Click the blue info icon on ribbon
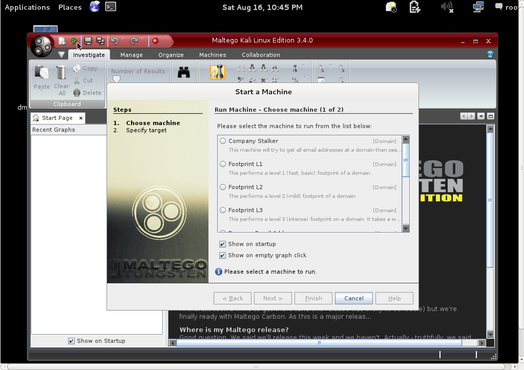This screenshot has height=370, width=524. coord(490,54)
